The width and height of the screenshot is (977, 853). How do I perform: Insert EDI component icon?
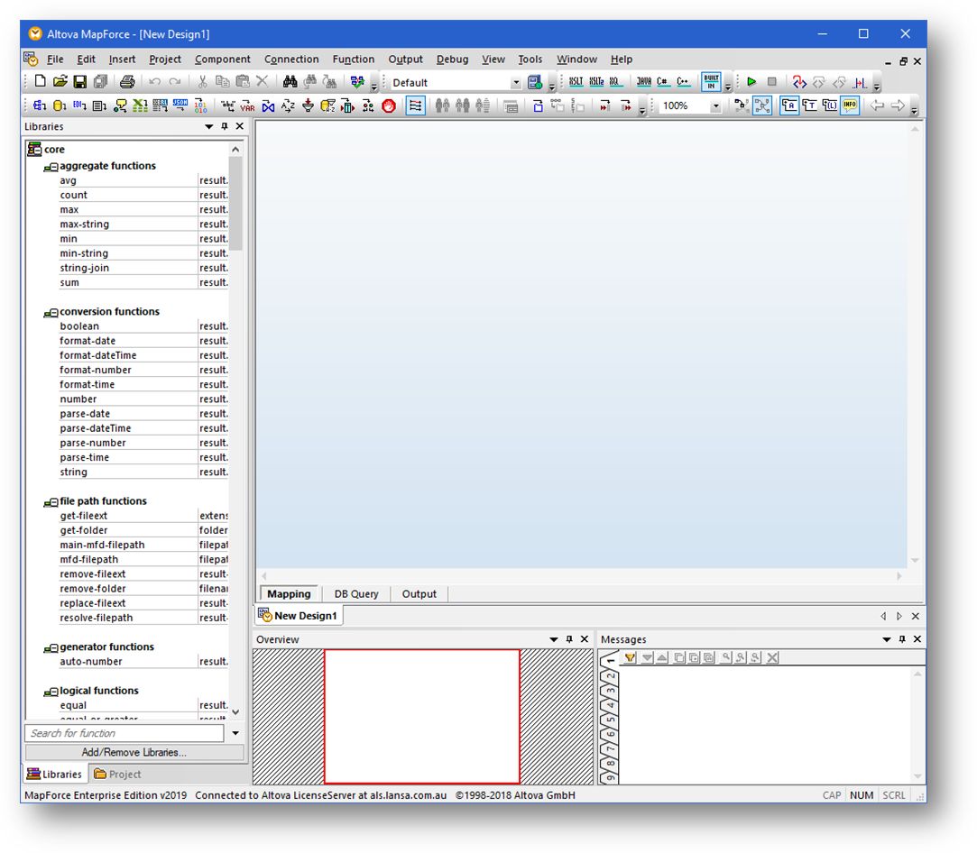pyautogui.click(x=79, y=105)
